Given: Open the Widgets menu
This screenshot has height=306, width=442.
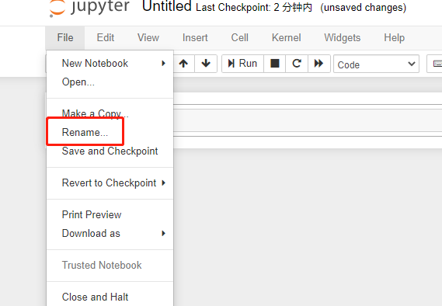Looking at the screenshot, I should coord(343,38).
